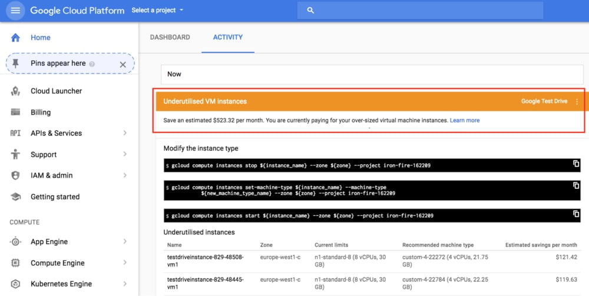Switch to the DASHBOARD tab
The height and width of the screenshot is (296, 589).
pyautogui.click(x=170, y=37)
